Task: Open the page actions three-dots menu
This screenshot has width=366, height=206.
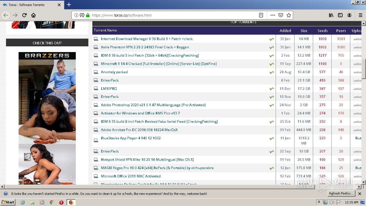Action: pyautogui.click(x=272, y=15)
